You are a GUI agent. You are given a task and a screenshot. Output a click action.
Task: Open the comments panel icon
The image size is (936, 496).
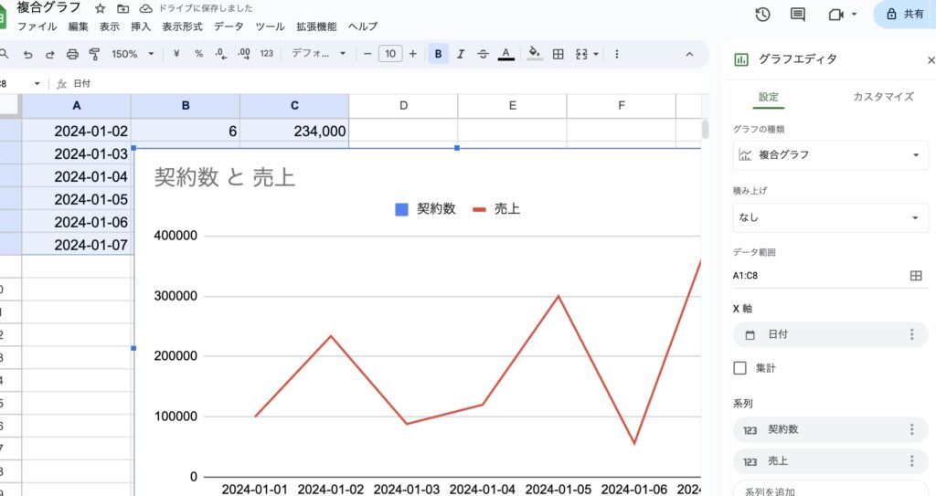pos(798,15)
